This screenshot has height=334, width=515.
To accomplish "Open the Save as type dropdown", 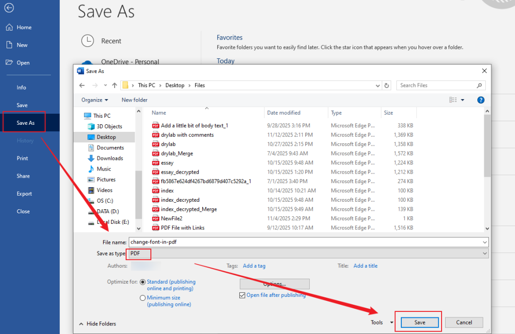I will (x=484, y=254).
